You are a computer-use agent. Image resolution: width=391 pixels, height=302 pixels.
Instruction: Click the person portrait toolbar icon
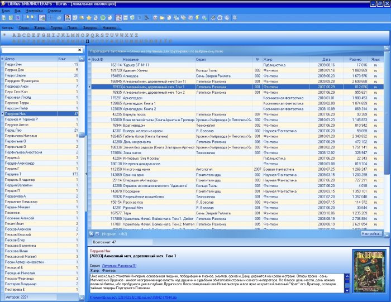68,18
